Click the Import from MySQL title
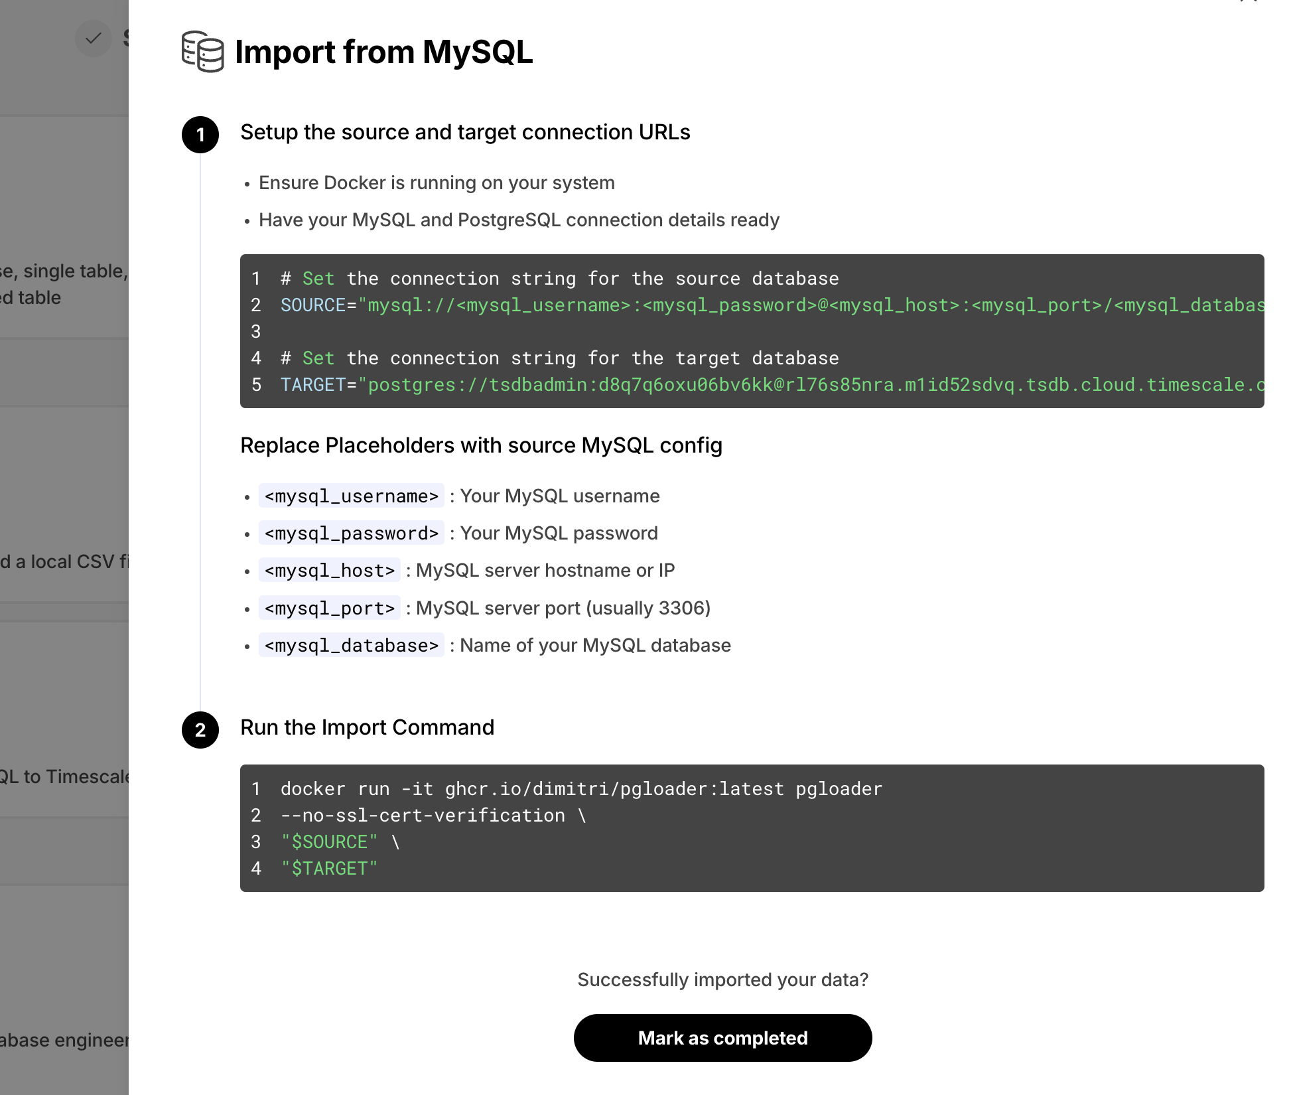 [383, 52]
